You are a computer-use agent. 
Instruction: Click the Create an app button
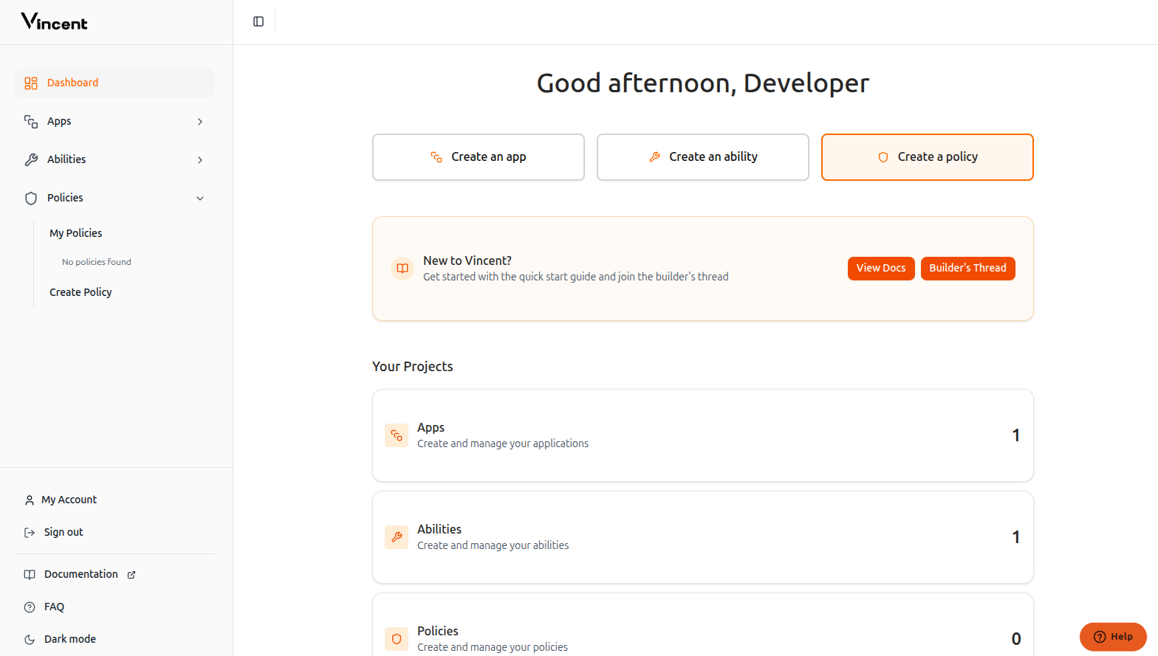pos(479,157)
